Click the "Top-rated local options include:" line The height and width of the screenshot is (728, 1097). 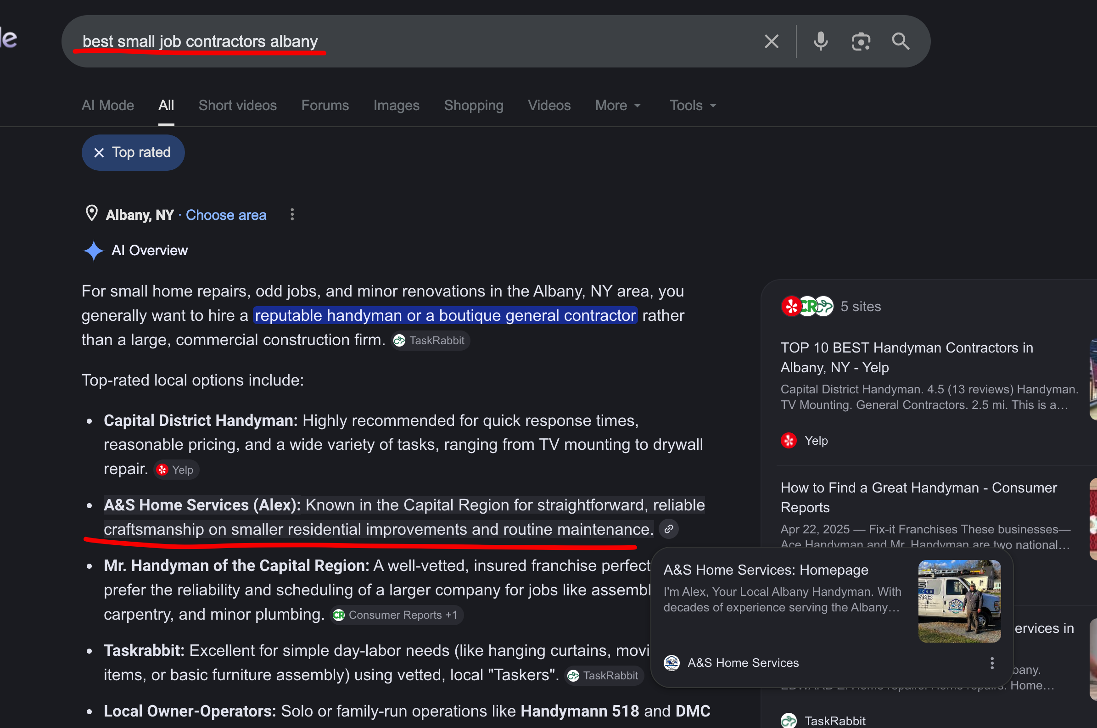point(193,380)
